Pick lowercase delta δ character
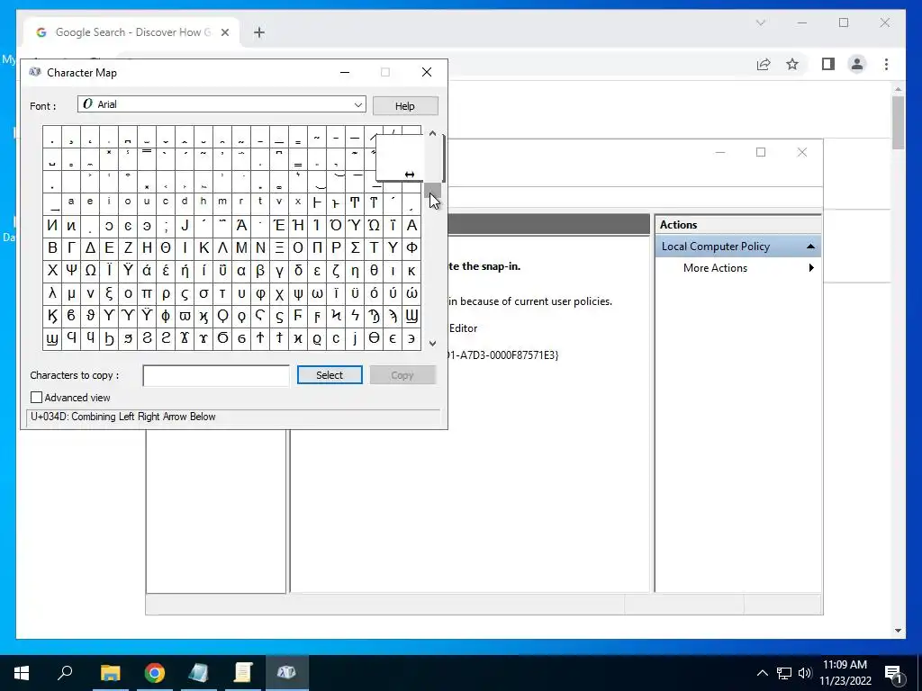The height and width of the screenshot is (691, 922). pos(298,270)
